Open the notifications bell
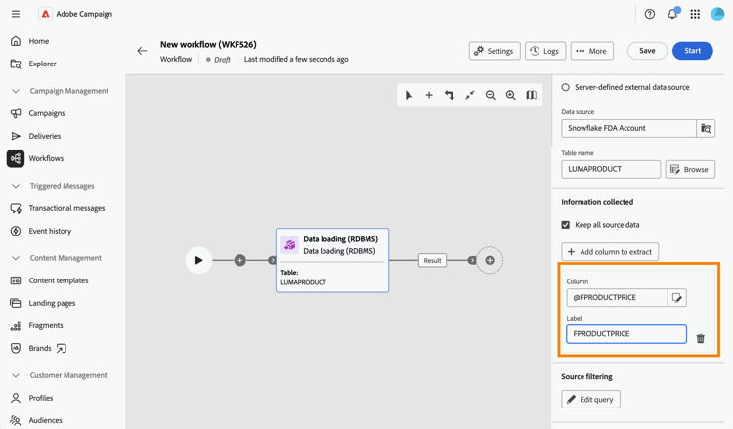 tap(672, 14)
